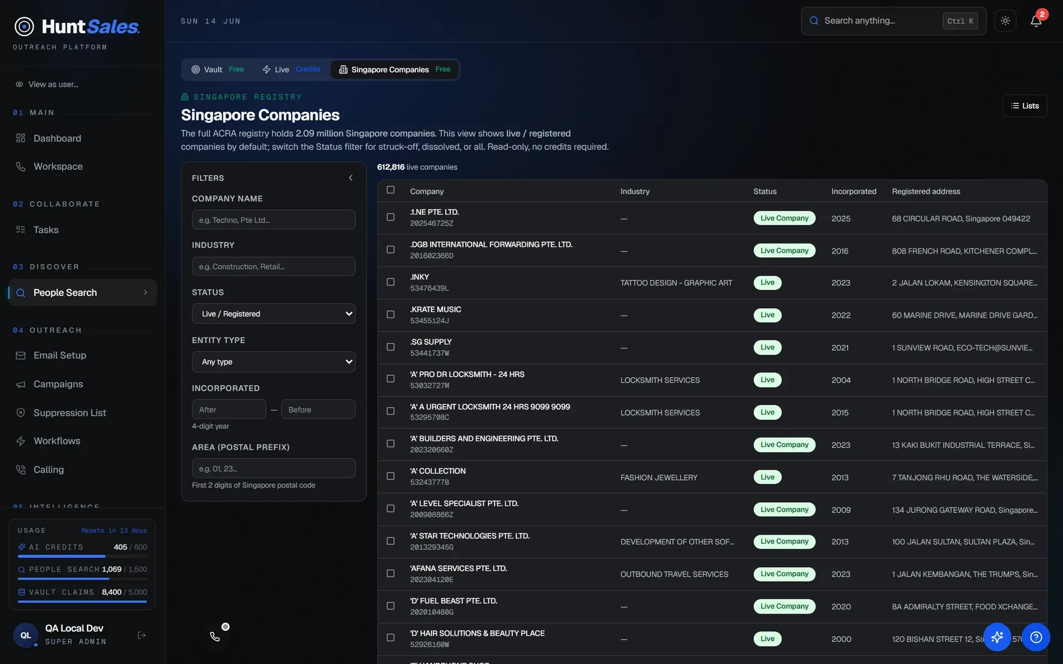
Task: Check the 'AFANA SERVICES PTE. LTD. checkbox
Action: click(x=390, y=574)
